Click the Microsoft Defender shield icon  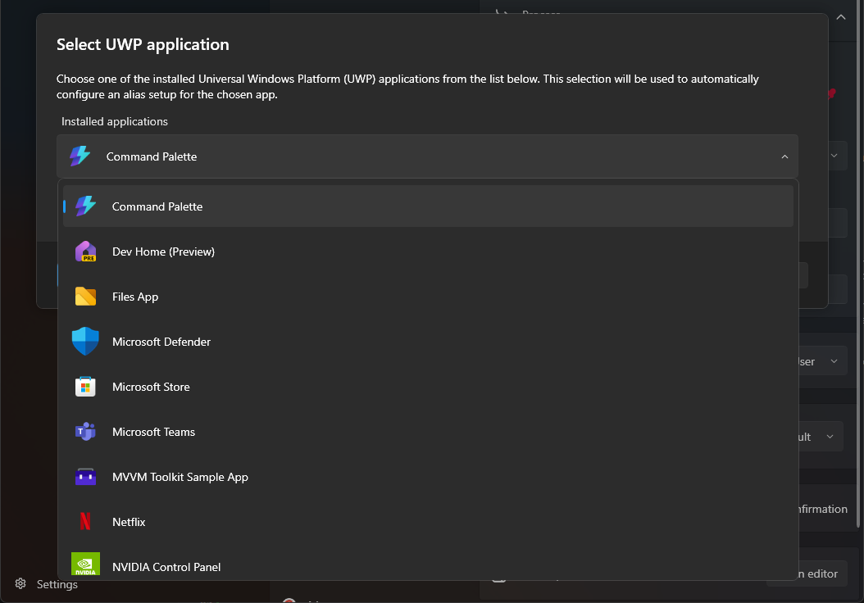(85, 342)
